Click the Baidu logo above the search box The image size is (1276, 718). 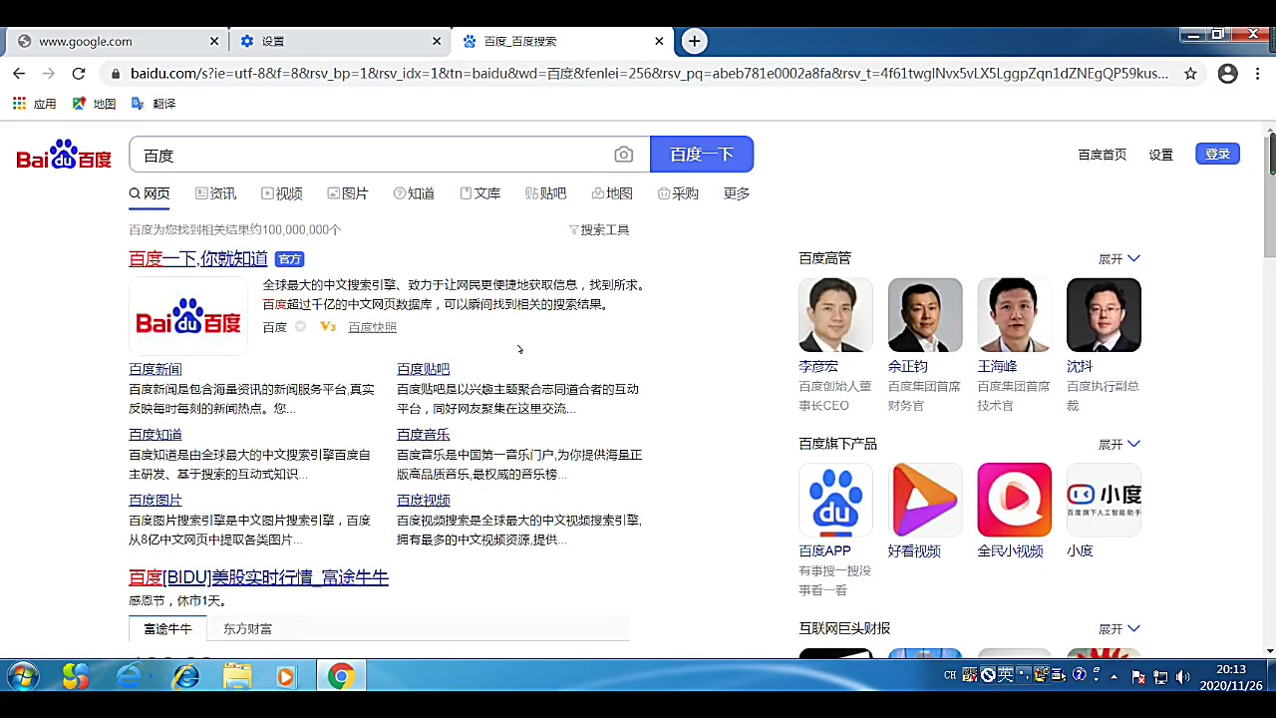pos(63,154)
